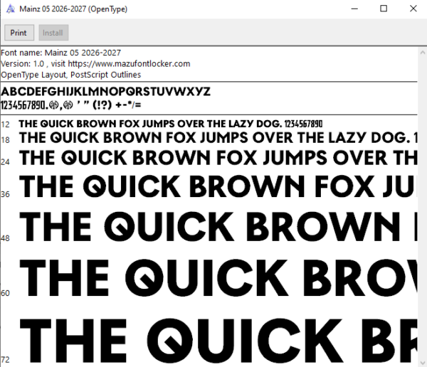Click the Print button
427x367 pixels.
19,33
